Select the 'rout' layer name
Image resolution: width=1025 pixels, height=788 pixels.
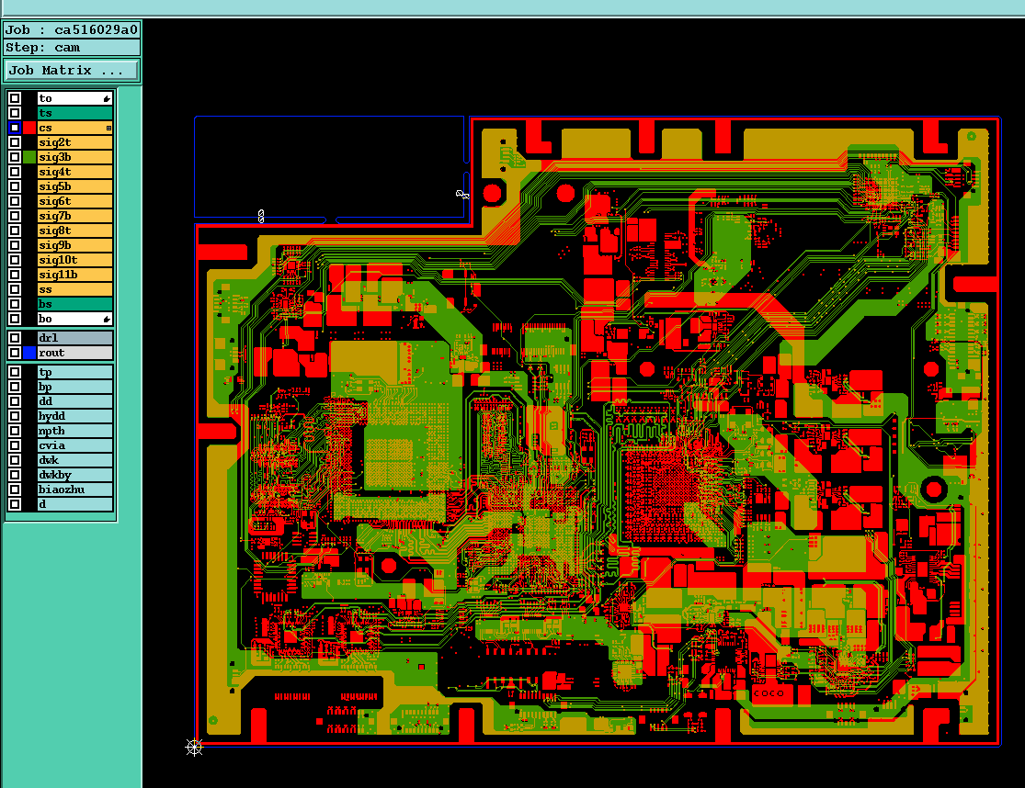tap(75, 354)
